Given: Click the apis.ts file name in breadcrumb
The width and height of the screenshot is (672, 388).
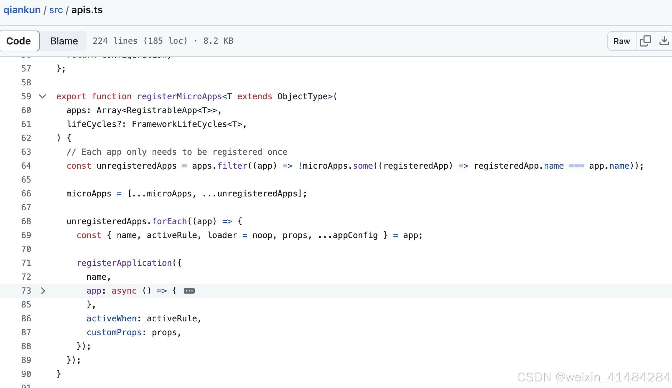Looking at the screenshot, I should coord(87,10).
